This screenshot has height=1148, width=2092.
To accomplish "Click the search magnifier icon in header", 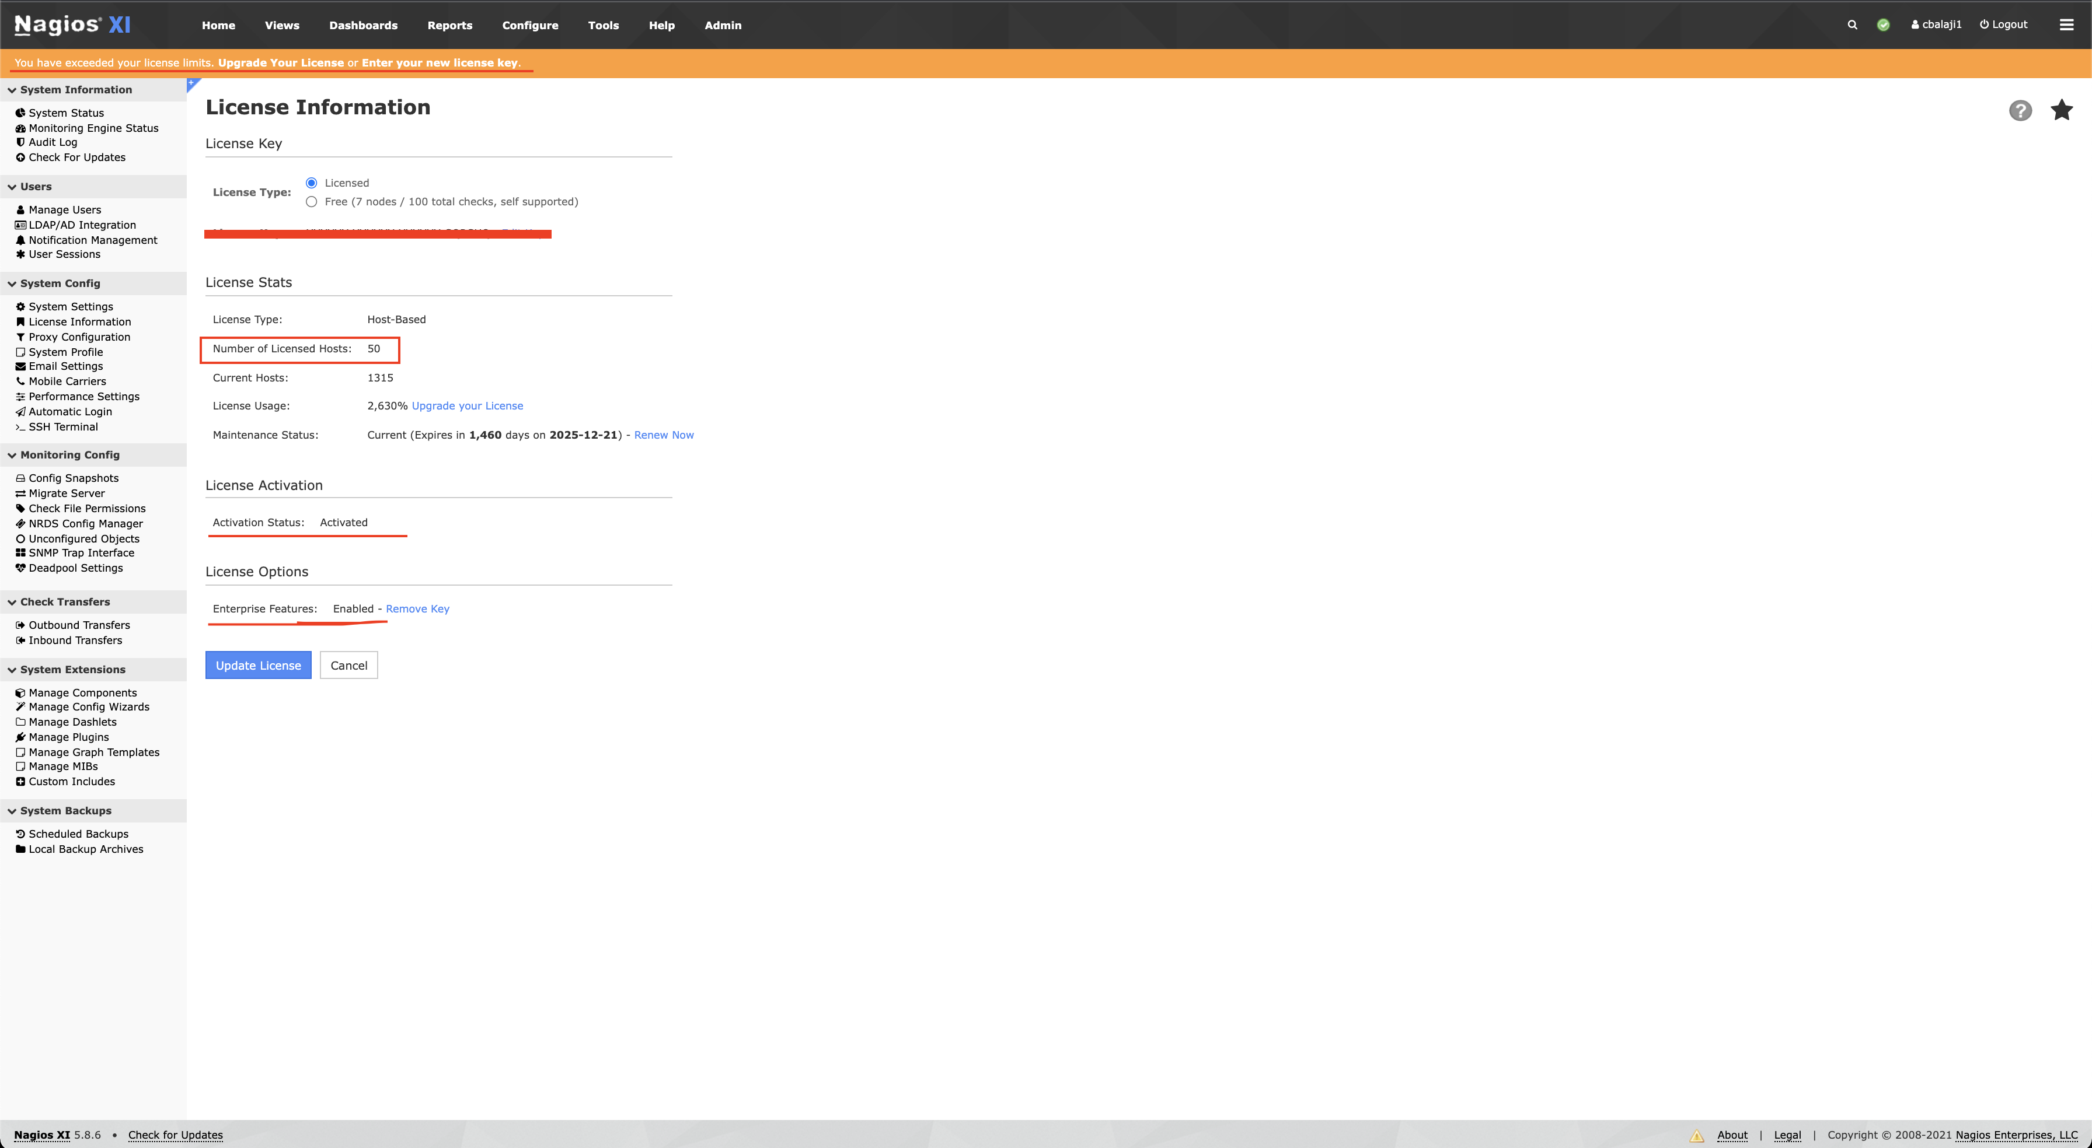I will [1853, 24].
